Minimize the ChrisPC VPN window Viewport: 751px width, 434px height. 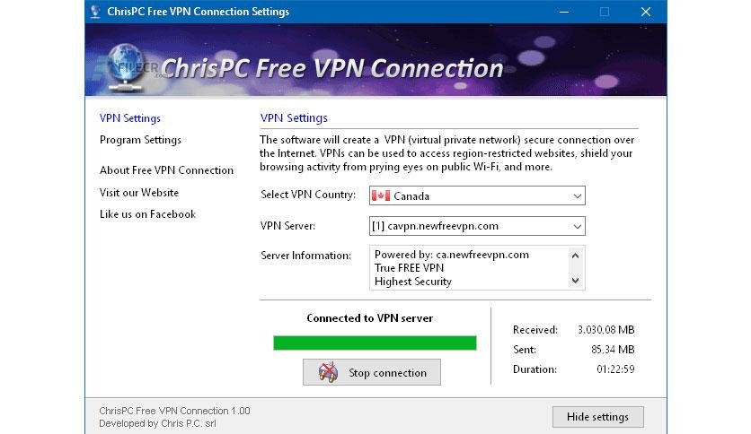click(564, 12)
